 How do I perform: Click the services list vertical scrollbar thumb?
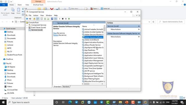point(105,29)
